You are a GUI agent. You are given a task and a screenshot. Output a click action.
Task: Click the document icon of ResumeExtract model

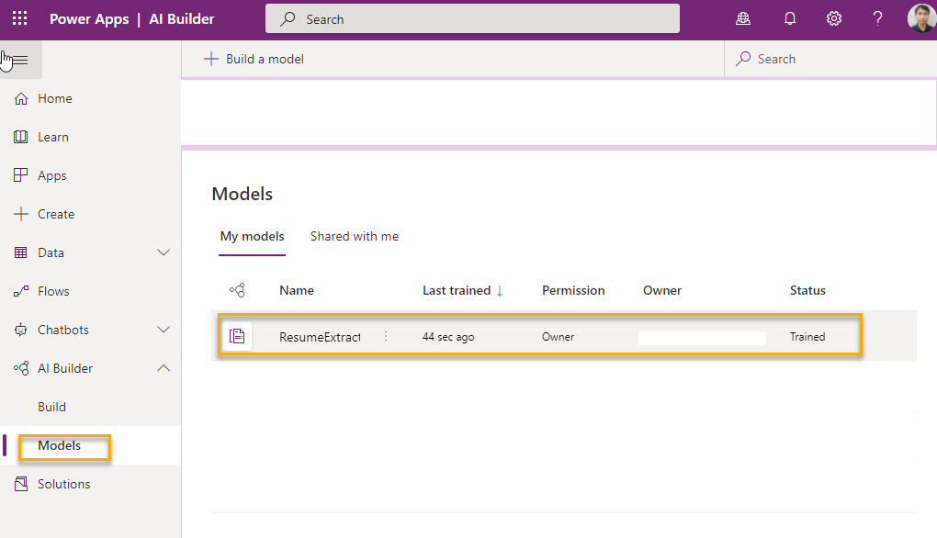(x=237, y=336)
